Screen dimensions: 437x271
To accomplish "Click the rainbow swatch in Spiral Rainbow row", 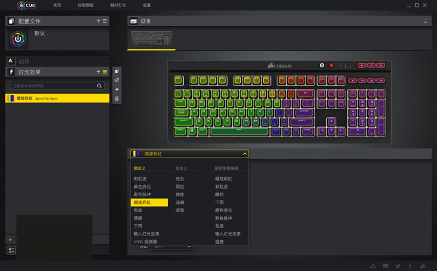I will [10, 98].
